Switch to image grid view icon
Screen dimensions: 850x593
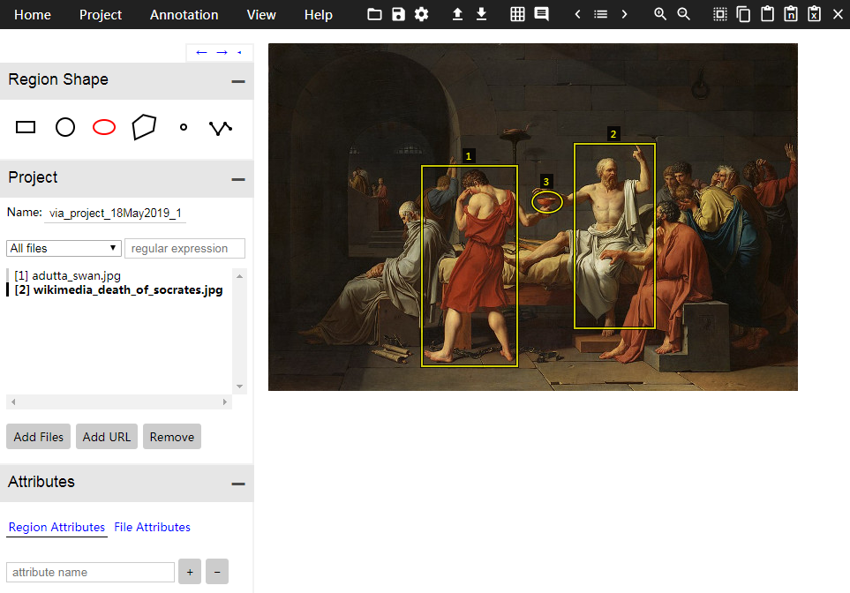518,14
